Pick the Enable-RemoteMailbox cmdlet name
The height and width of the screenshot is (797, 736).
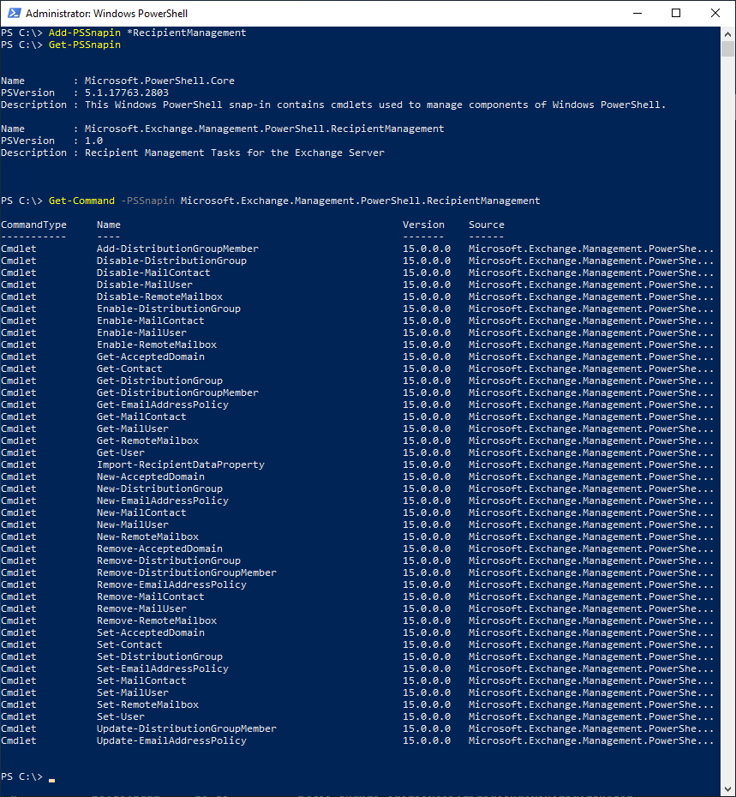(157, 345)
